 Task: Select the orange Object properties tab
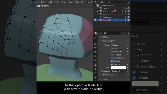pos(96,65)
